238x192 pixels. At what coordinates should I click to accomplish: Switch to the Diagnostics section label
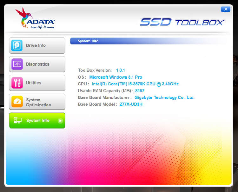tap(38, 64)
